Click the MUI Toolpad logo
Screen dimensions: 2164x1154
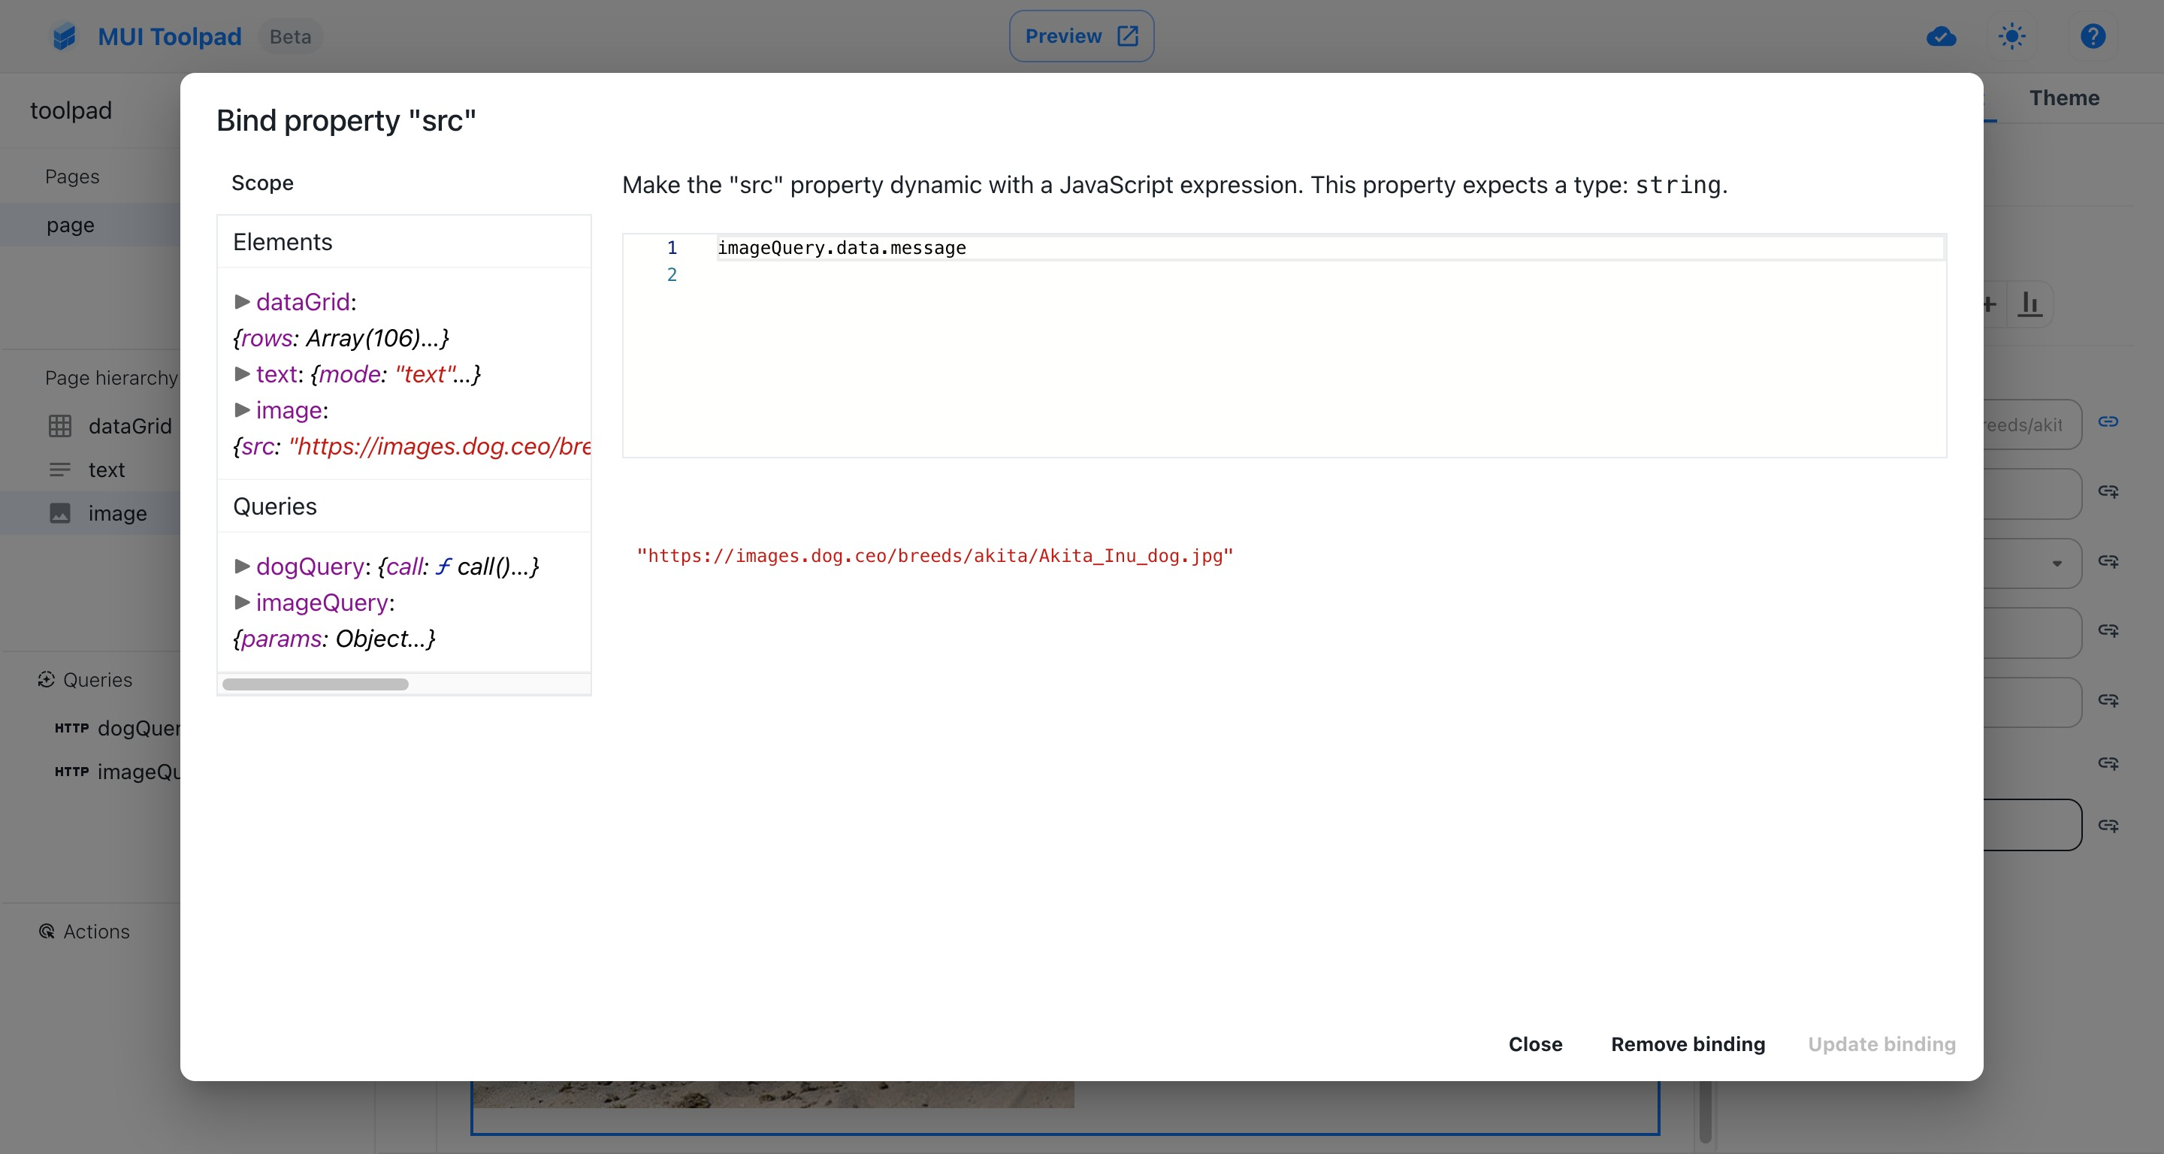click(65, 36)
